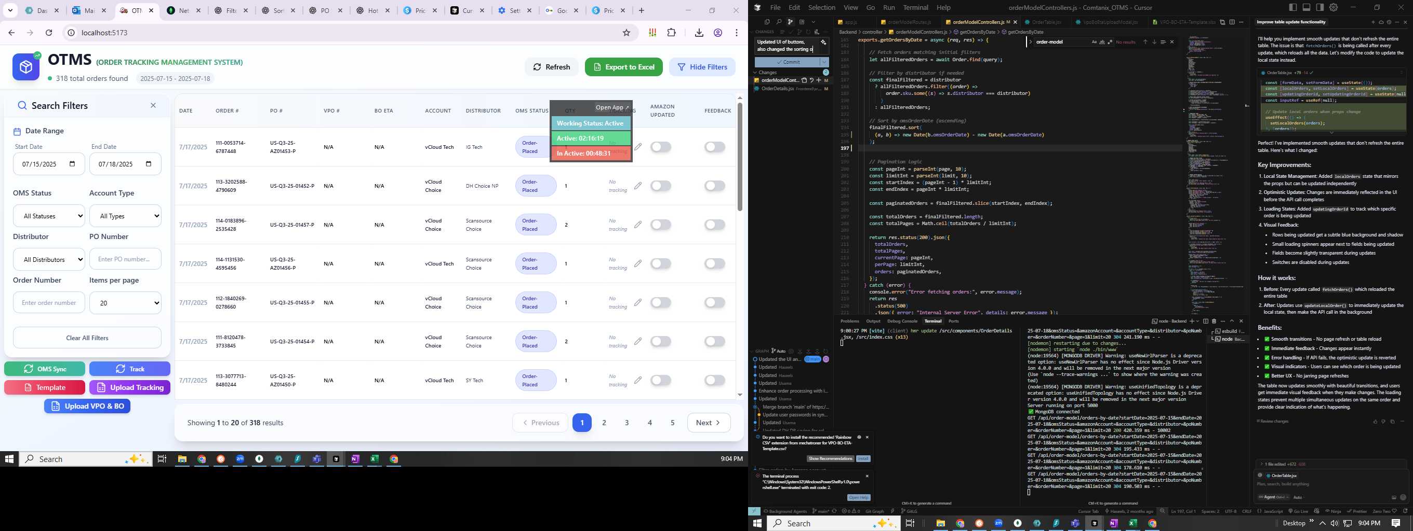Go to previous find match arrow

1145,42
